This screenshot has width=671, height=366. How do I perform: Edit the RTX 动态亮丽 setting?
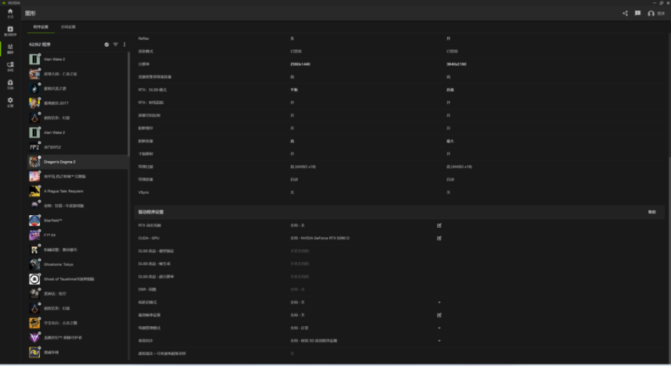pyautogui.click(x=439, y=226)
